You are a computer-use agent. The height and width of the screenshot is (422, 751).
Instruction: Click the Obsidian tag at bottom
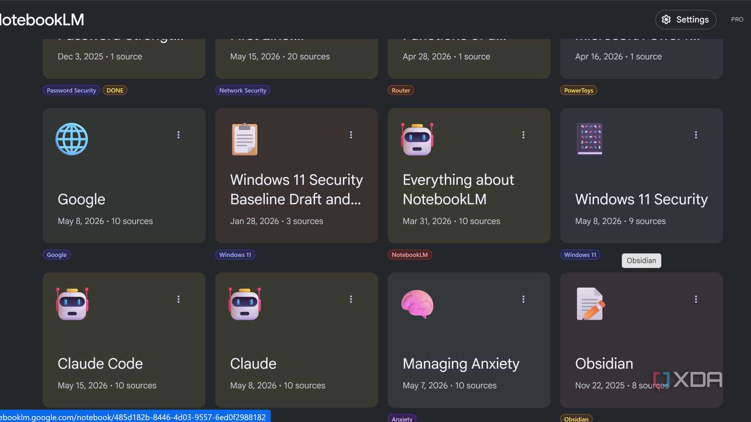point(576,419)
